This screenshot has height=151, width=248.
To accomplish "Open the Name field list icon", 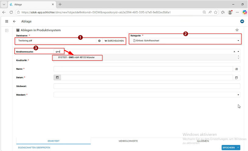I will [236, 69].
